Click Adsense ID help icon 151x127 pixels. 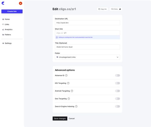tap(66, 75)
